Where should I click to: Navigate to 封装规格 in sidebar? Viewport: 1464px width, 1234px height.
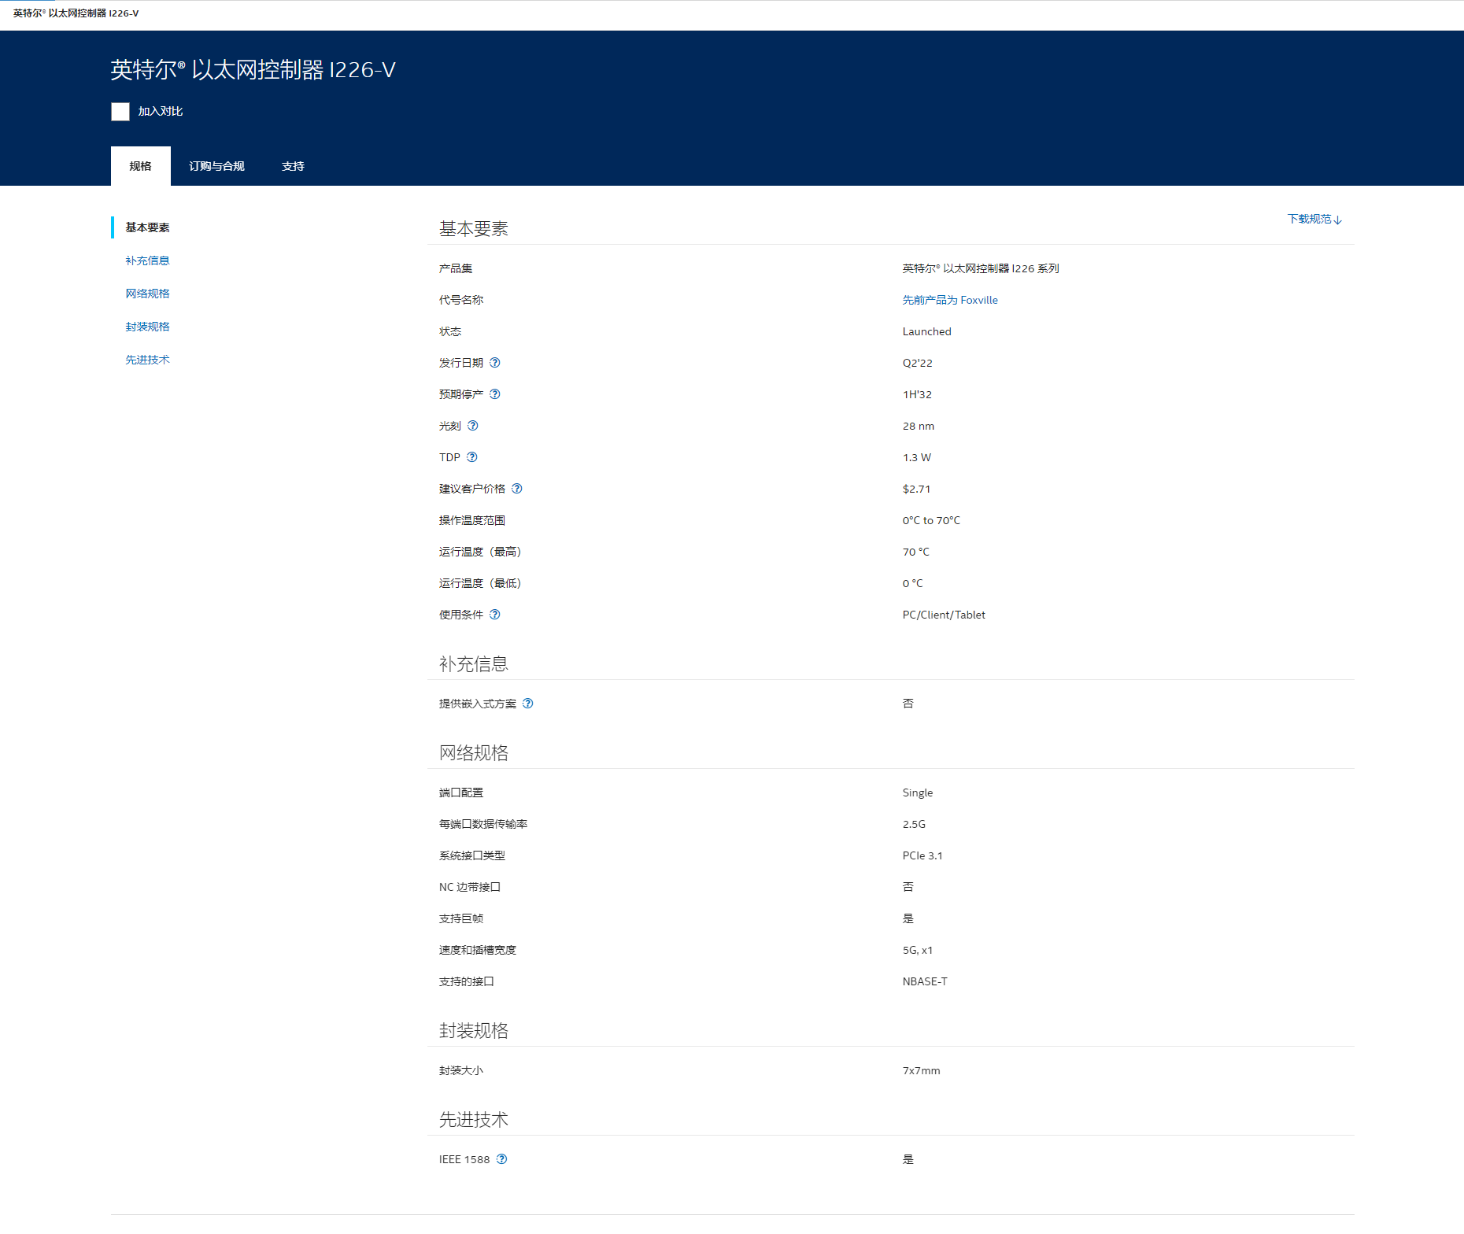coord(147,327)
